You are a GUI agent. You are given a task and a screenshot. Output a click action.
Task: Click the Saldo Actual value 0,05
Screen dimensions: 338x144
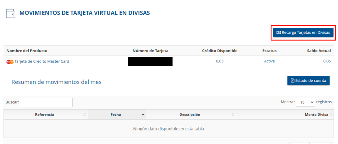click(327, 61)
